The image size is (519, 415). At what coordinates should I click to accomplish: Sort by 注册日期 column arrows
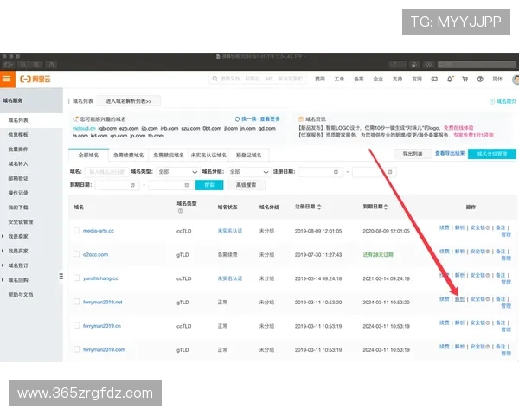click(x=319, y=207)
